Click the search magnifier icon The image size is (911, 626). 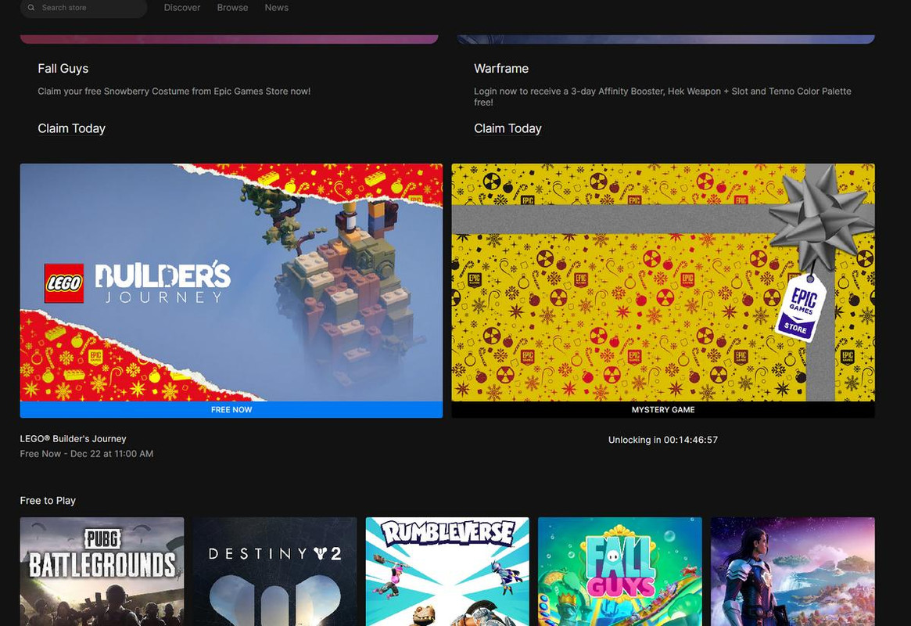pos(31,8)
